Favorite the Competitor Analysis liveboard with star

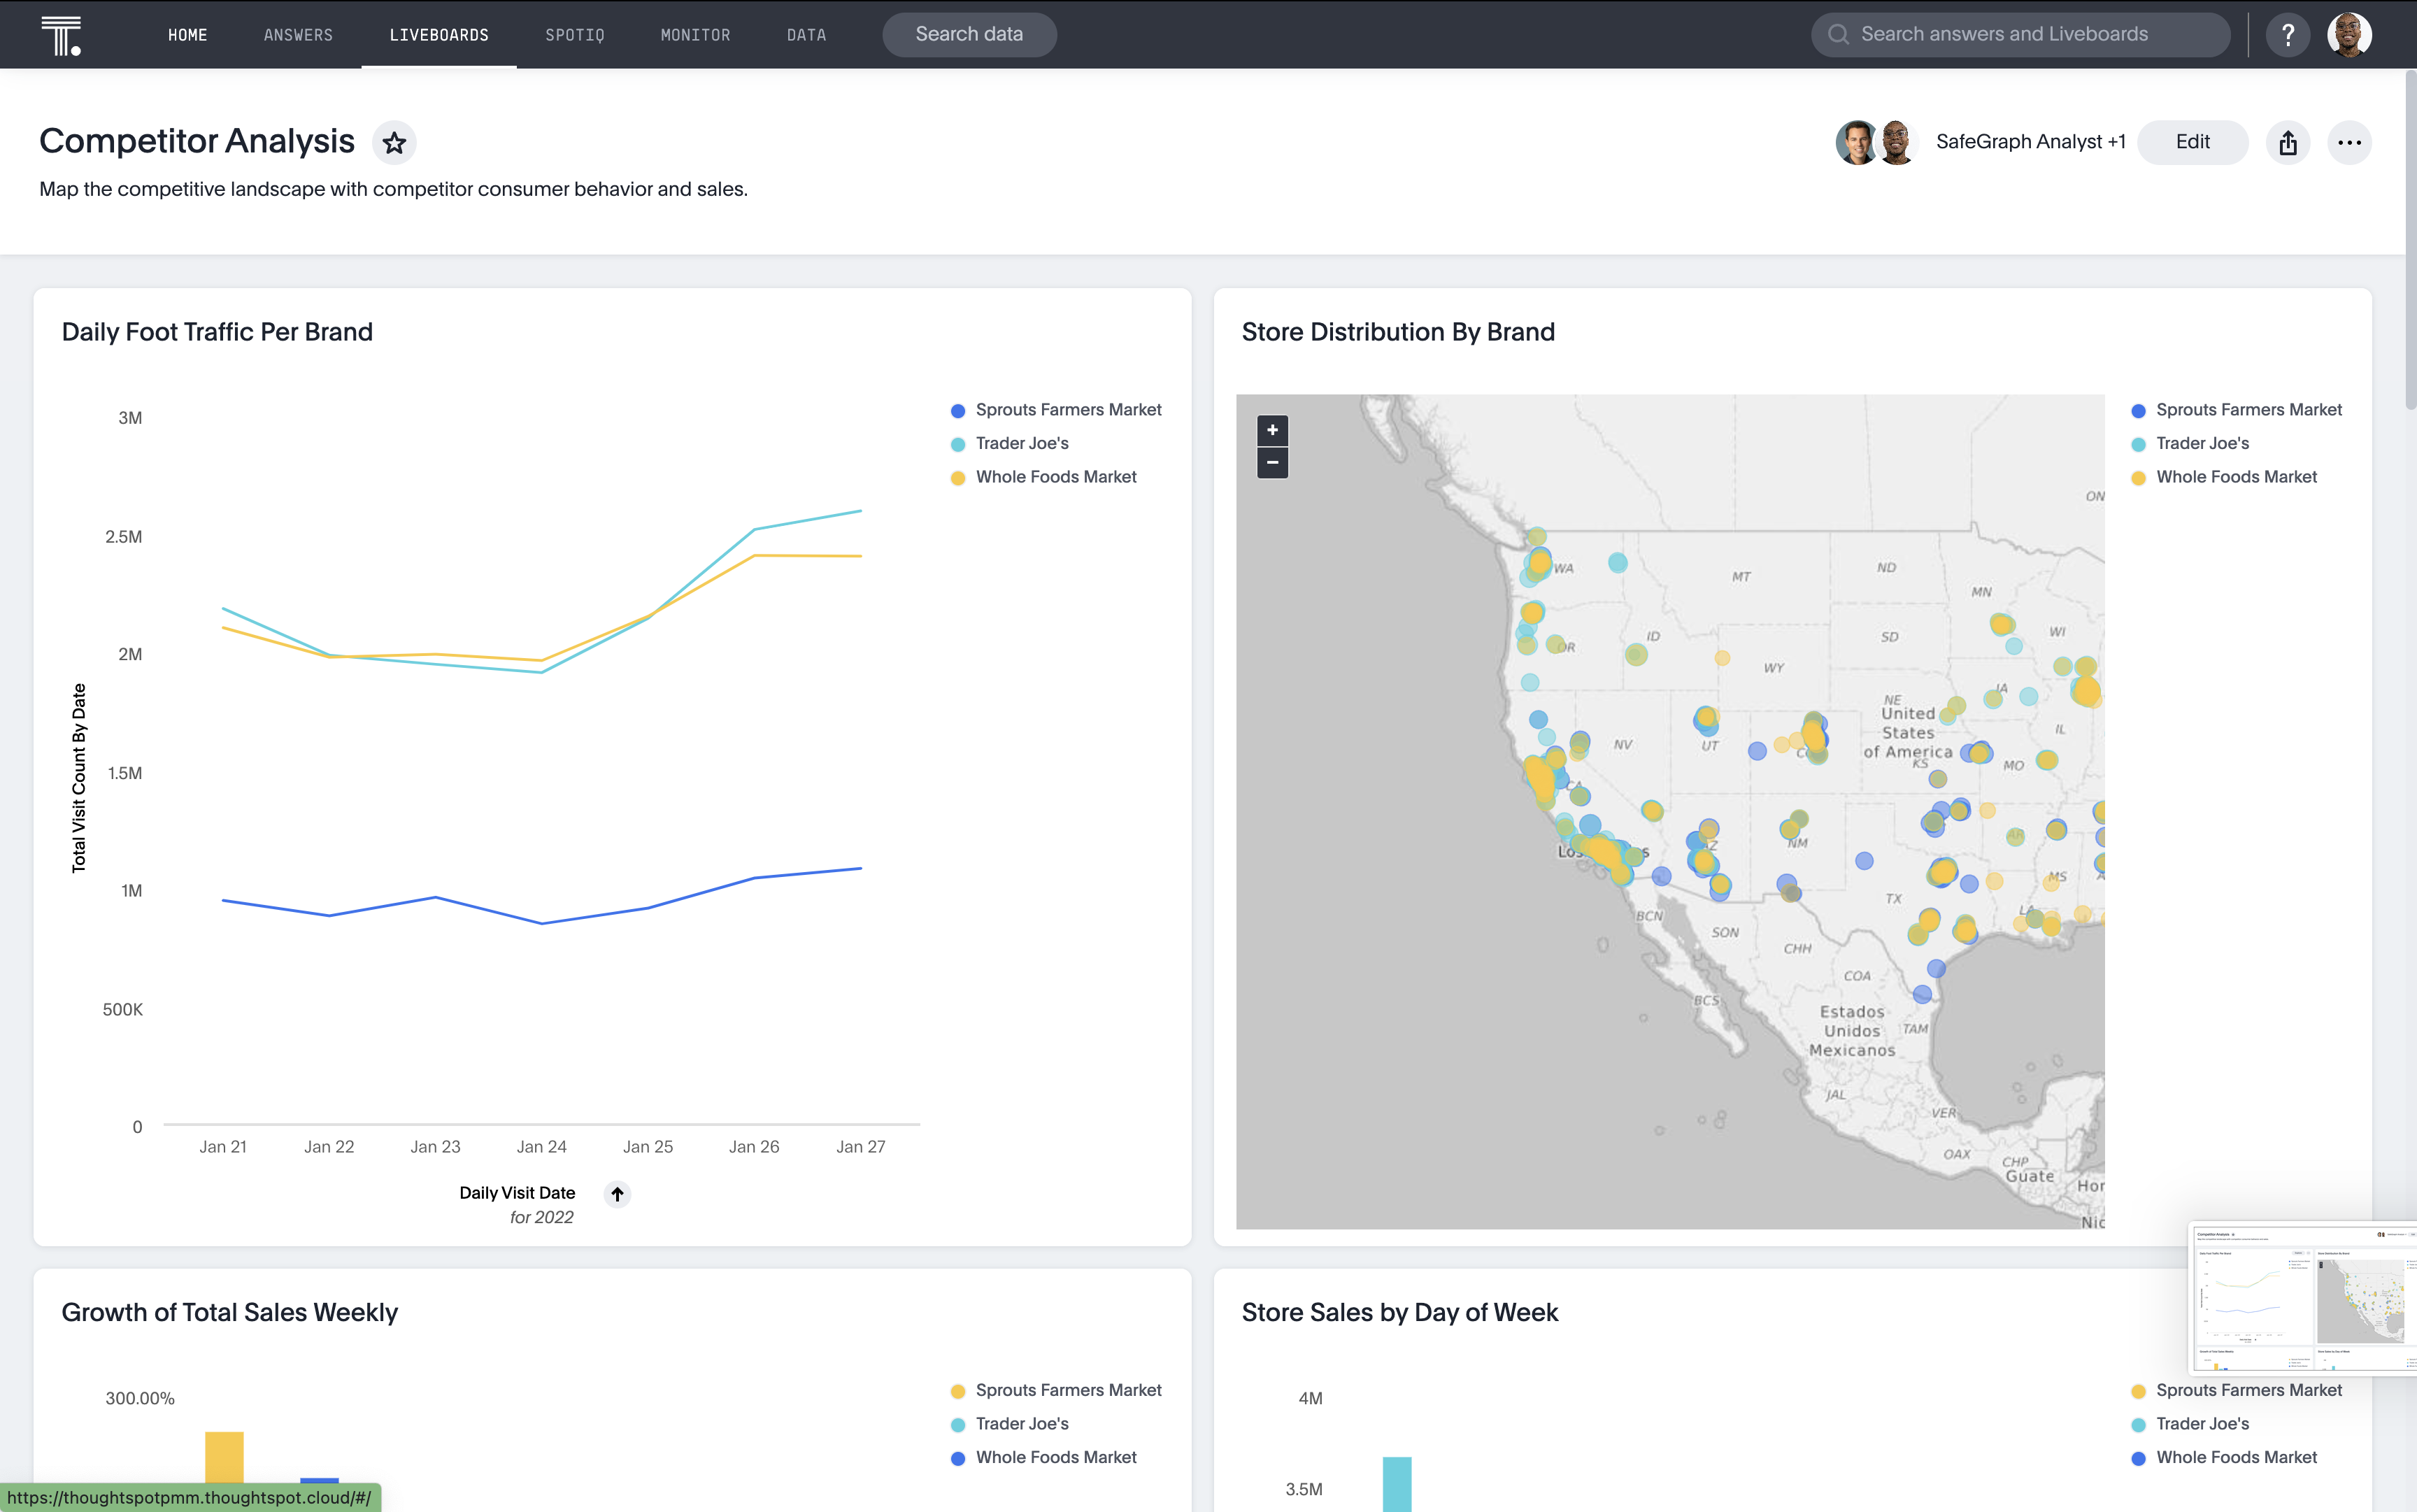[394, 143]
